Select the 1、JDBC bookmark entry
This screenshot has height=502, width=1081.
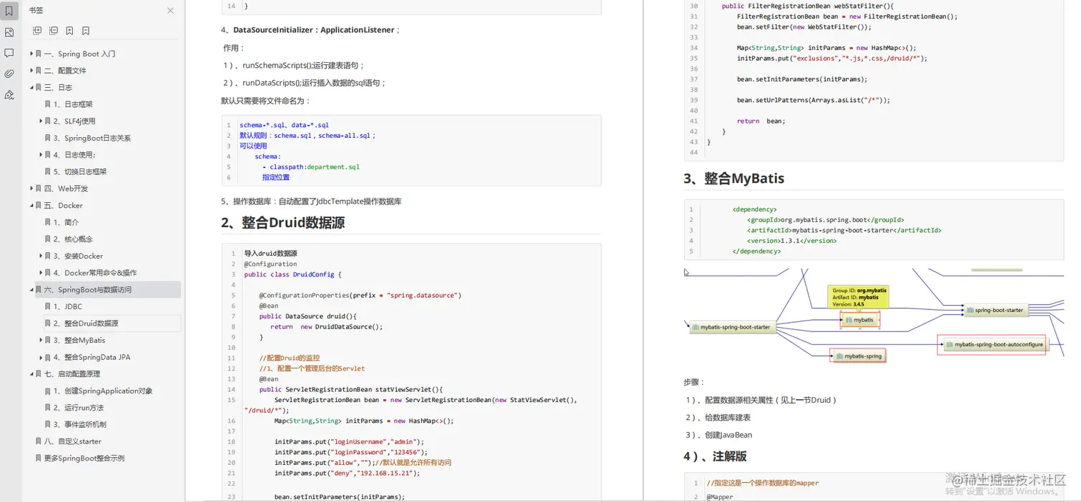[68, 306]
